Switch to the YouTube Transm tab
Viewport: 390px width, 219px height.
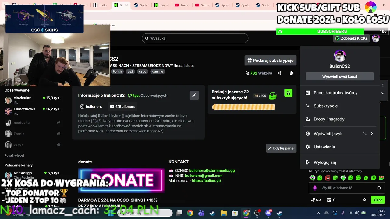(x=182, y=5)
